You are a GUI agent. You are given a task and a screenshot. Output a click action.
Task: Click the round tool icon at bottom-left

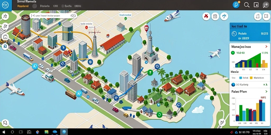(x=5, y=122)
